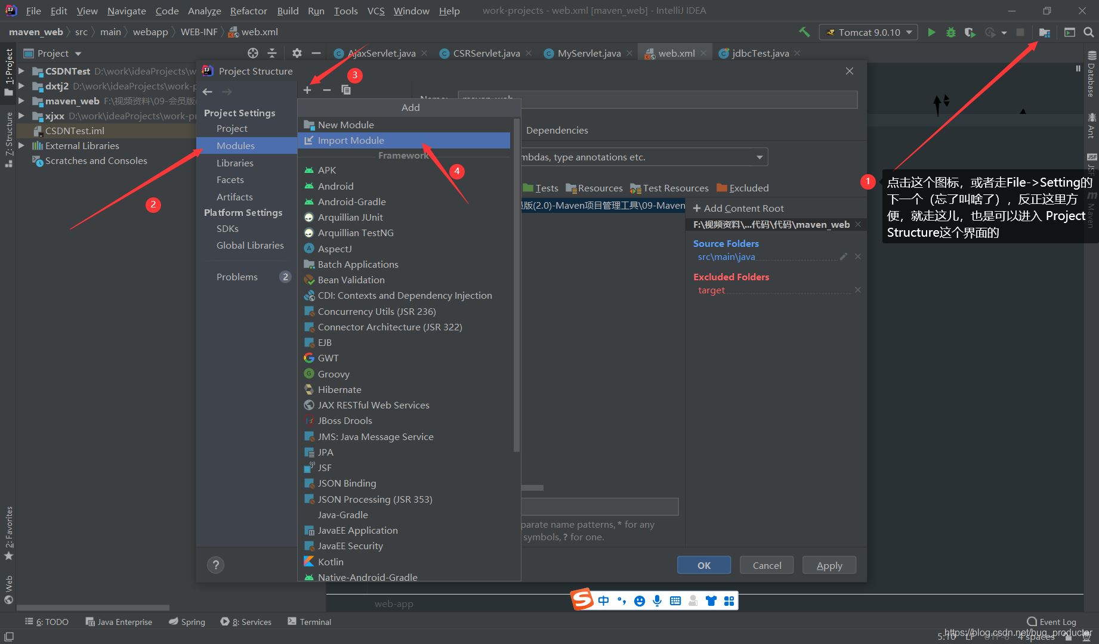
Task: Open the profiler dropdown arrow in toolbar
Action: tap(1004, 33)
